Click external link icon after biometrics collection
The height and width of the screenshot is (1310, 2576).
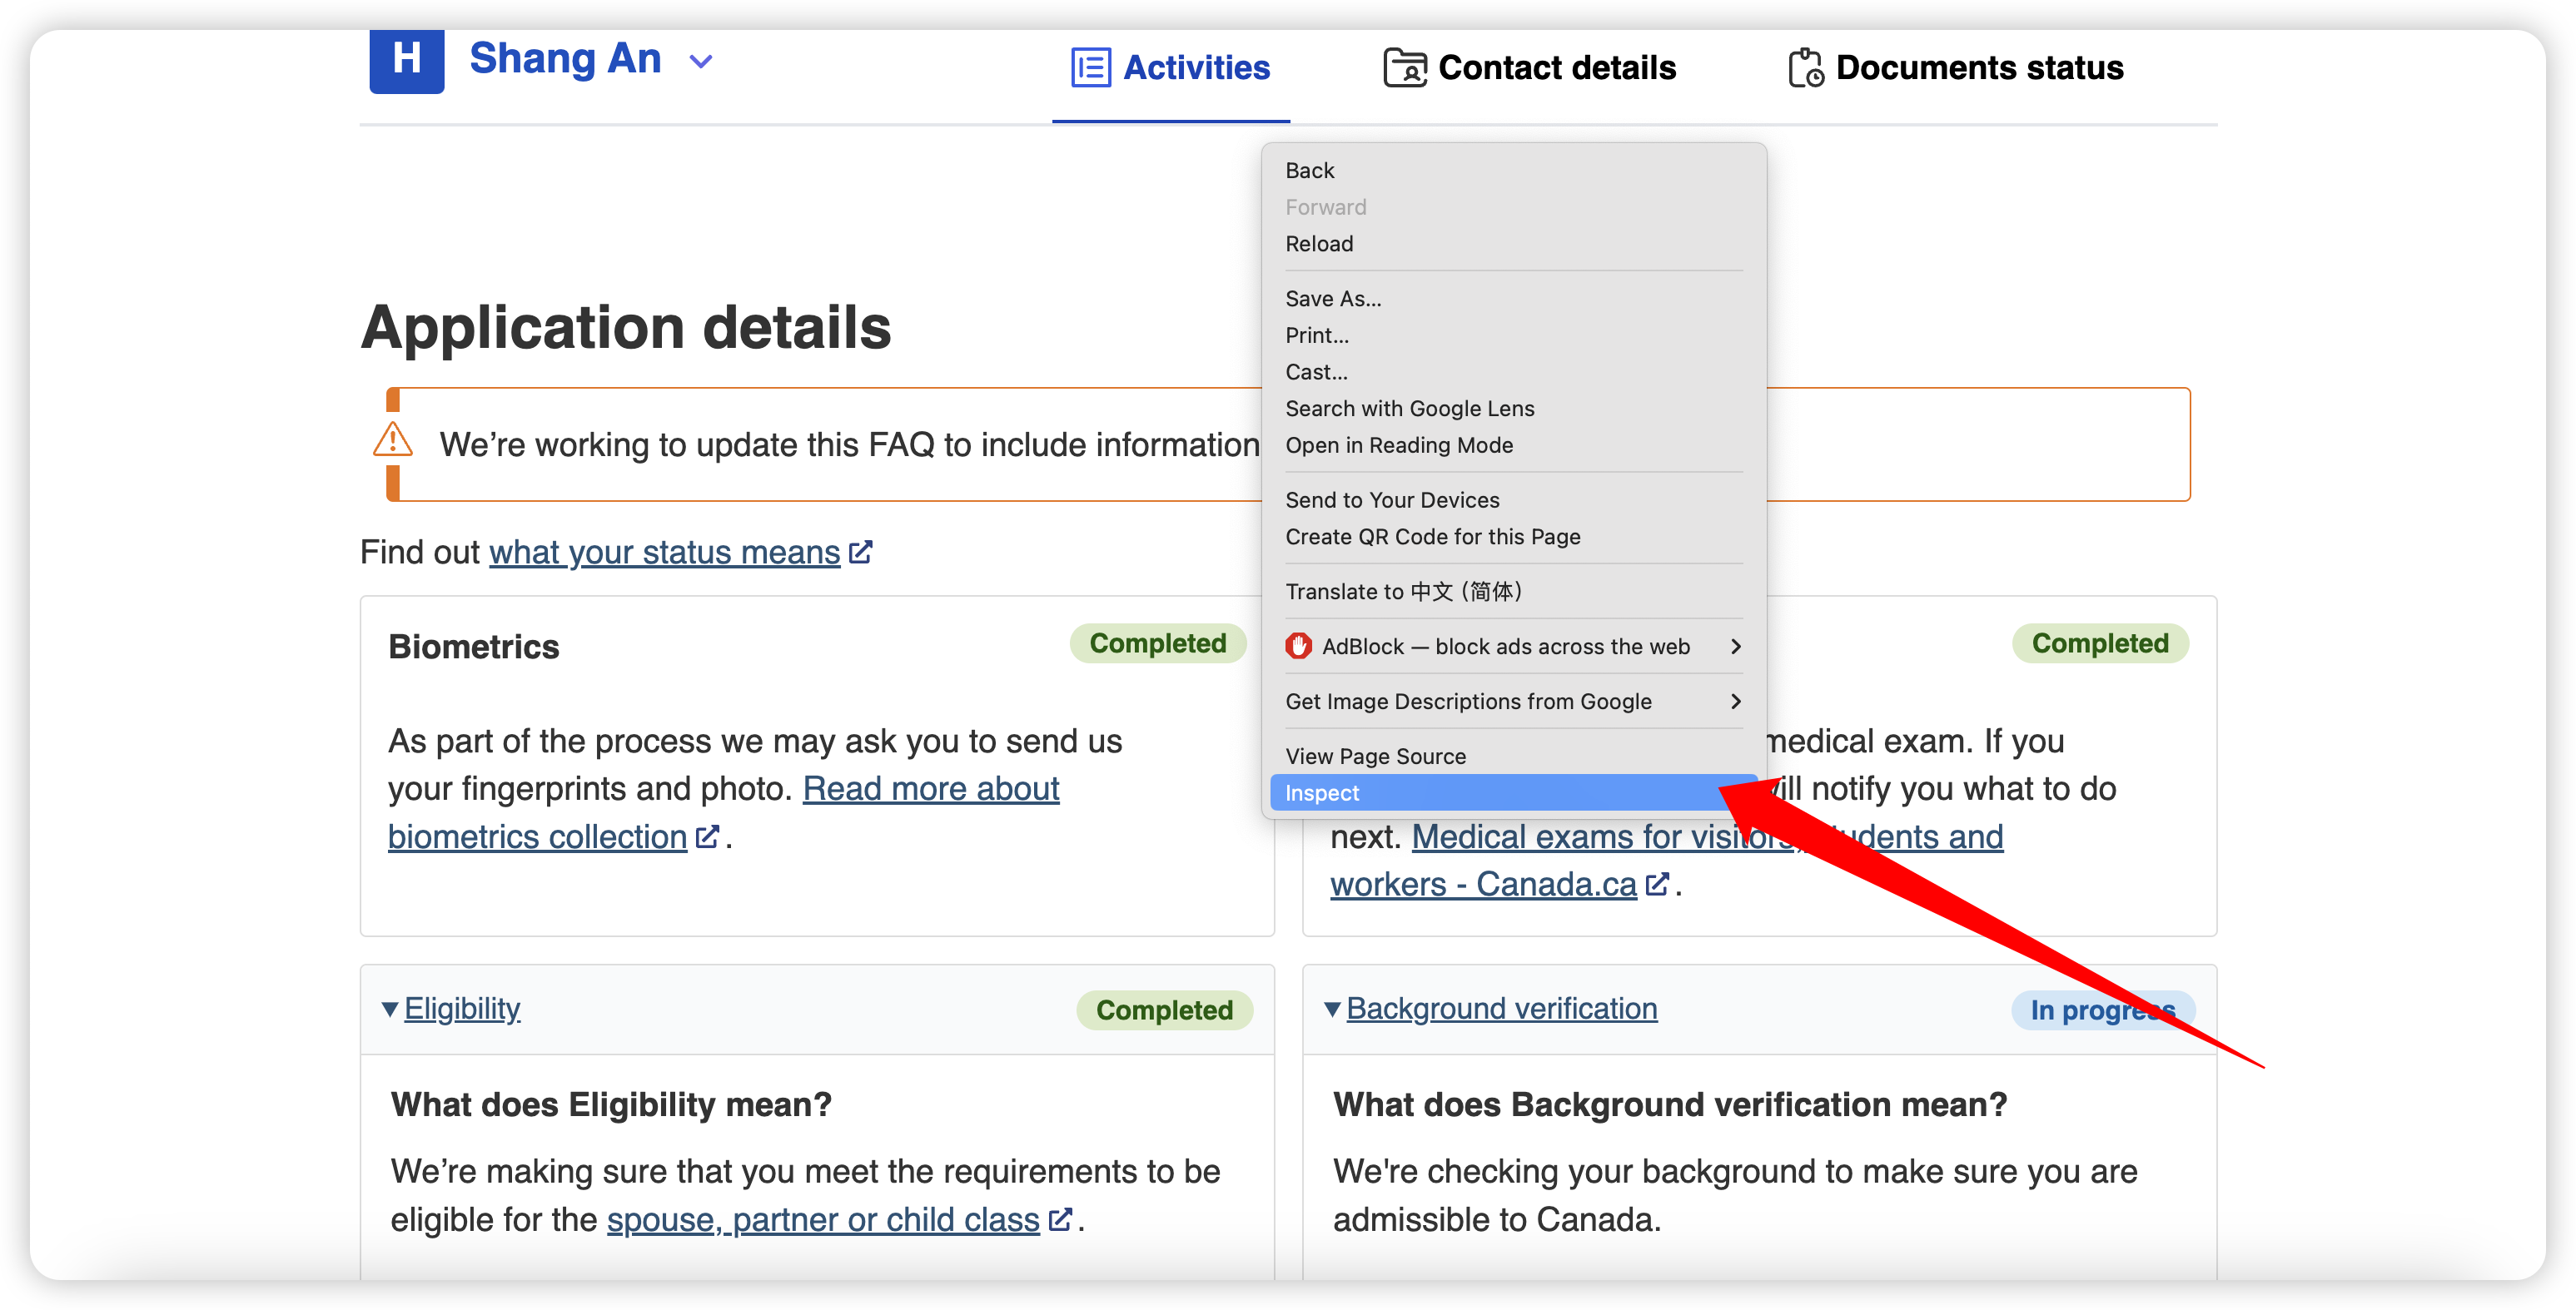tap(706, 836)
